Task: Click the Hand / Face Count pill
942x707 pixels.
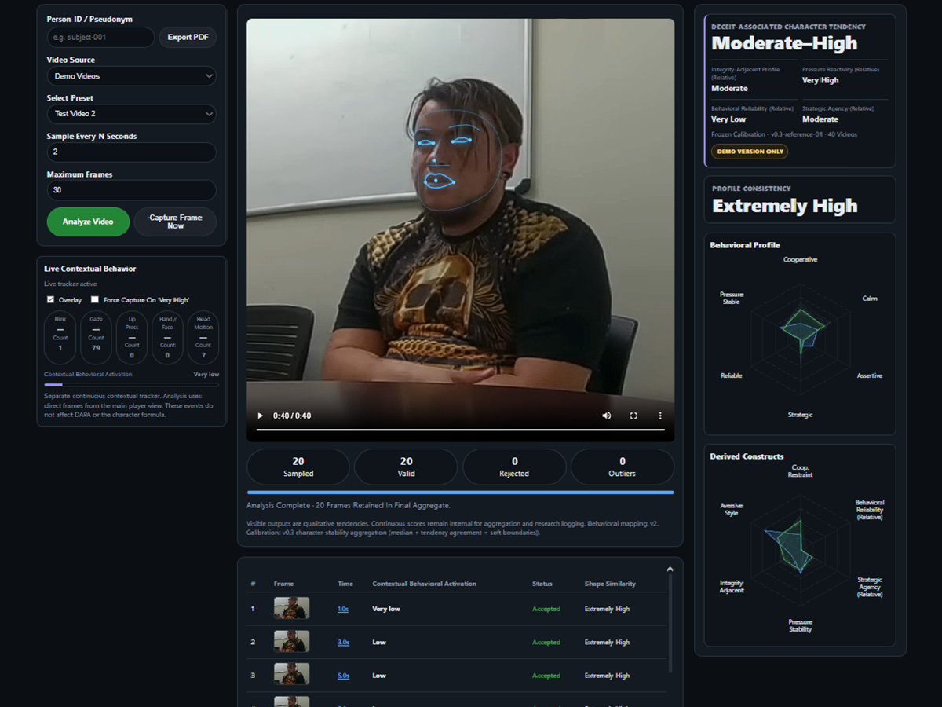Action: pyautogui.click(x=167, y=338)
